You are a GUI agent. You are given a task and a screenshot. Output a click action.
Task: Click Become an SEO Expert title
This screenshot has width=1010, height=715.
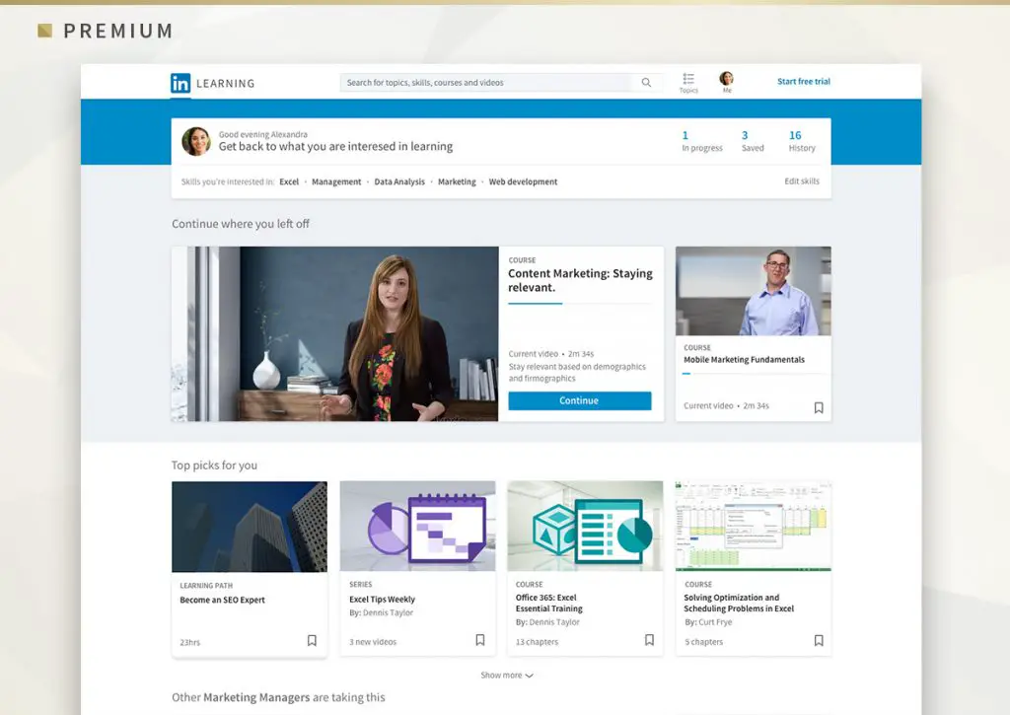click(222, 600)
